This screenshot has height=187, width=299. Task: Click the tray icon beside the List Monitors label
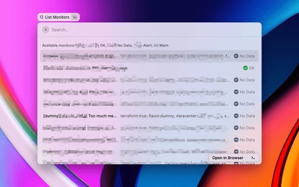click(75, 17)
